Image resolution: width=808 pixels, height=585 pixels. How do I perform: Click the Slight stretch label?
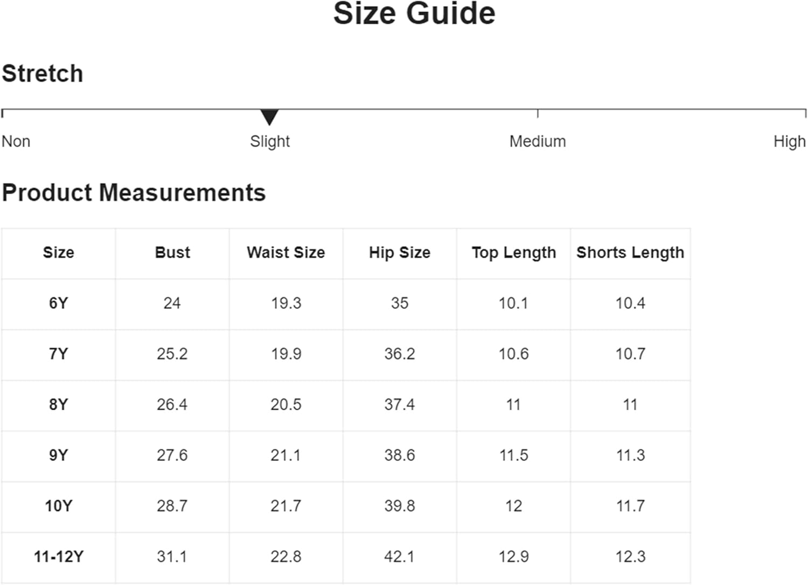click(270, 141)
